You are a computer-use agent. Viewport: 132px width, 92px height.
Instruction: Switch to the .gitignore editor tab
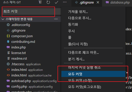pos(87,3)
